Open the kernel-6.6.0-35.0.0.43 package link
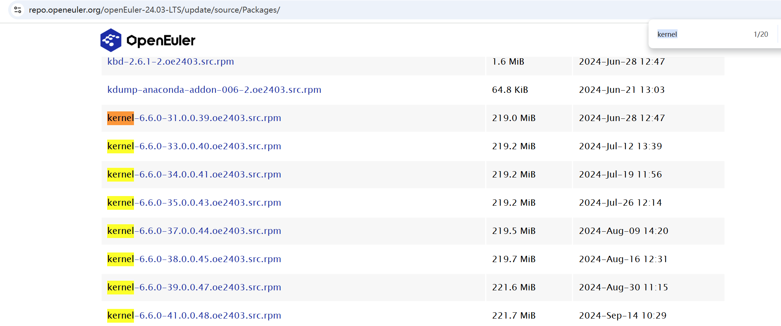781x326 pixels. coord(194,203)
